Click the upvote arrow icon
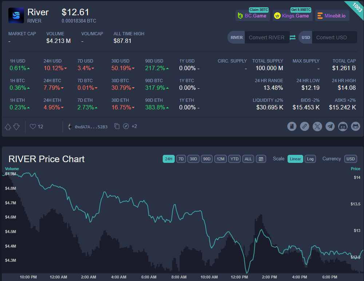Image resolution: width=364 pixels, height=281 pixels. (x=8, y=127)
